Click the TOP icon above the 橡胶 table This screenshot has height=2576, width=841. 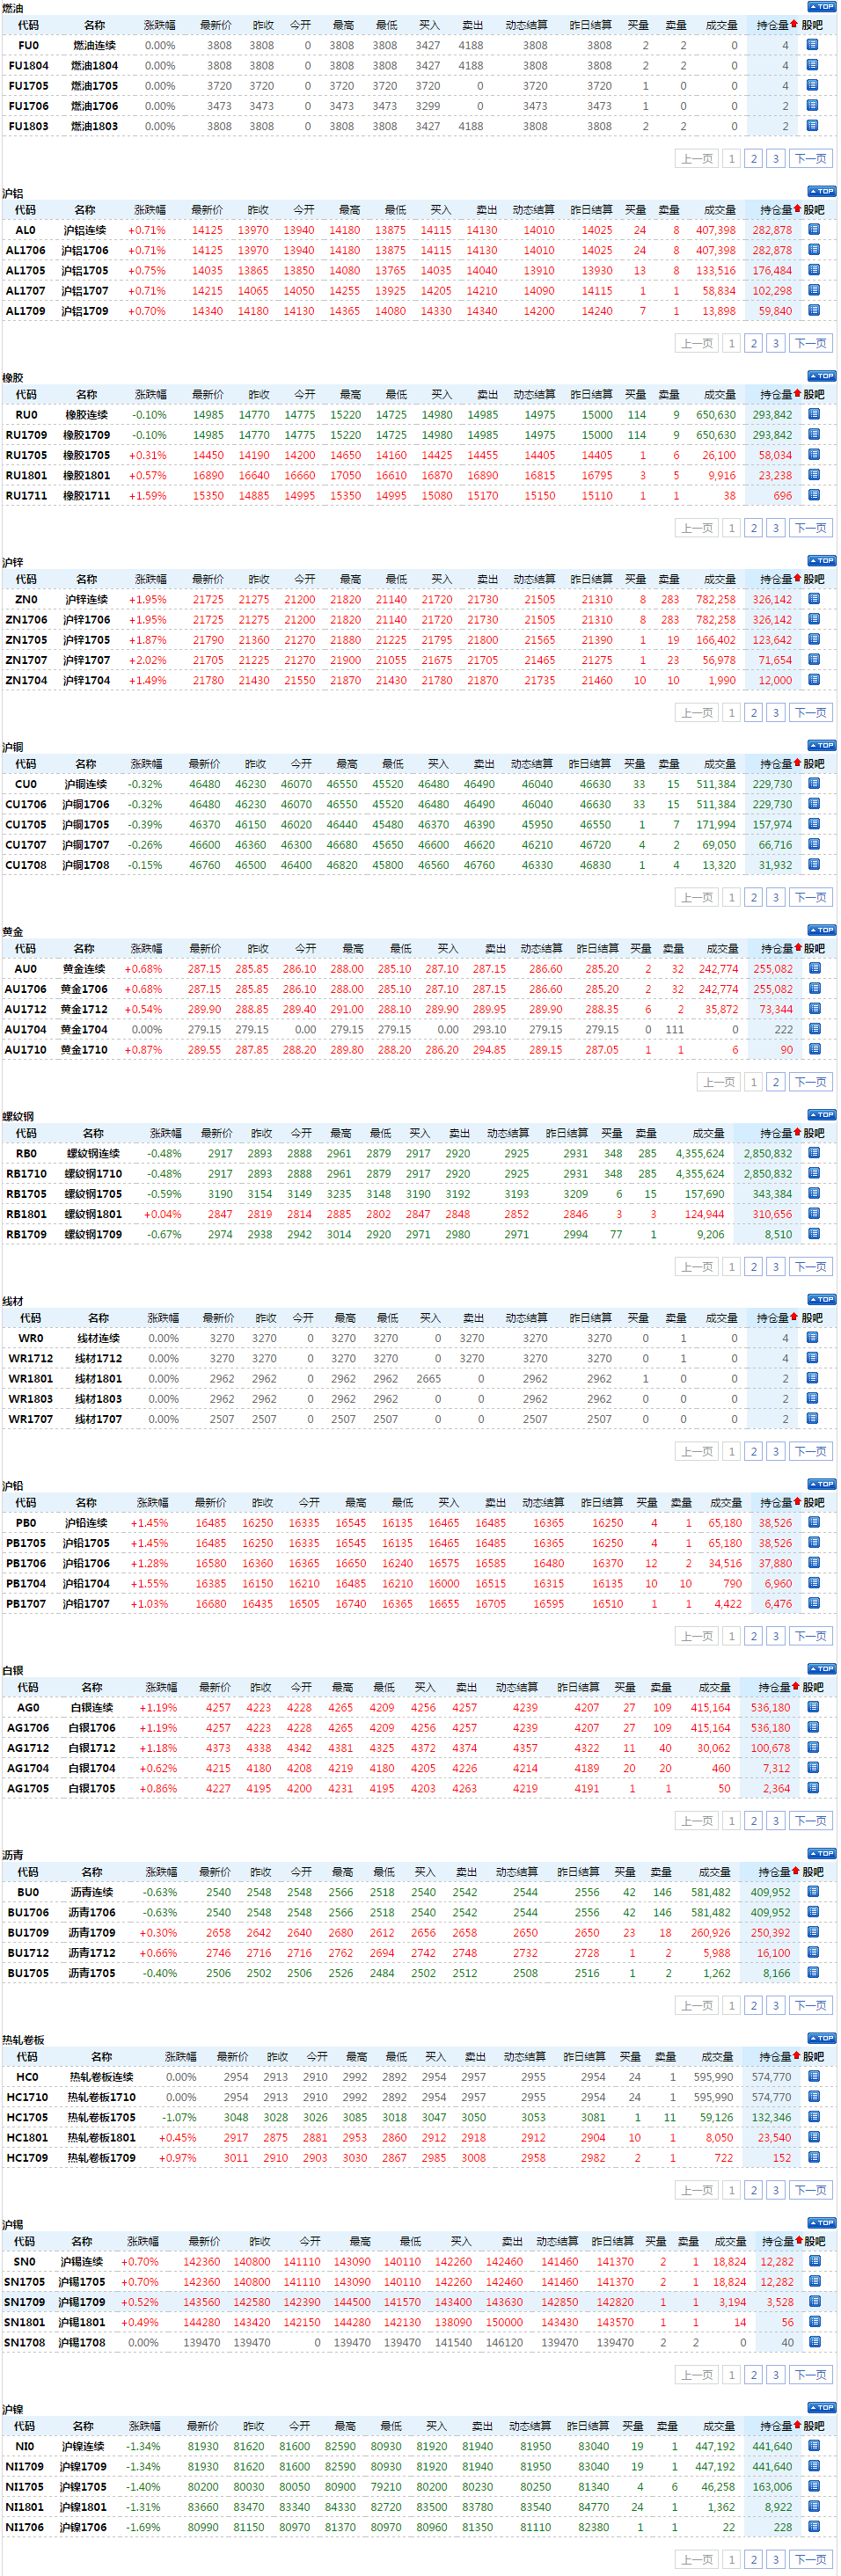coord(822,376)
